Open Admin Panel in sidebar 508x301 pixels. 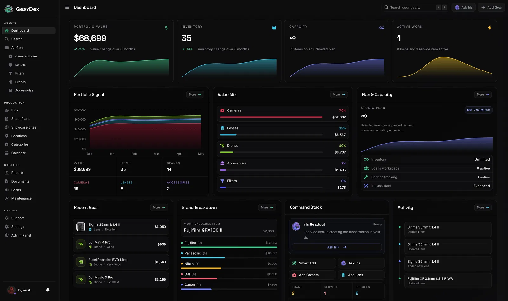point(29,235)
